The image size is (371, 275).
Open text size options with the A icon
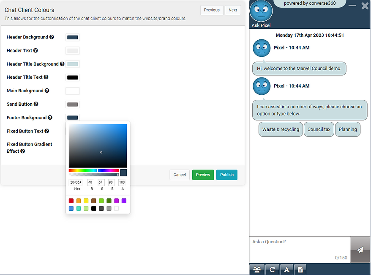pyautogui.click(x=286, y=269)
